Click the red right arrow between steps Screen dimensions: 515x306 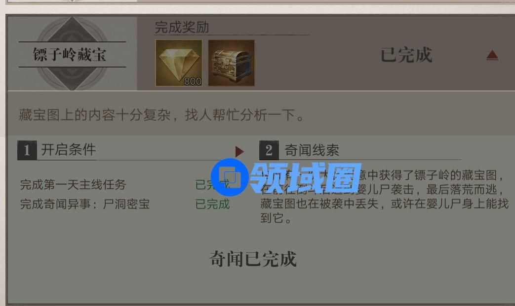240,151
